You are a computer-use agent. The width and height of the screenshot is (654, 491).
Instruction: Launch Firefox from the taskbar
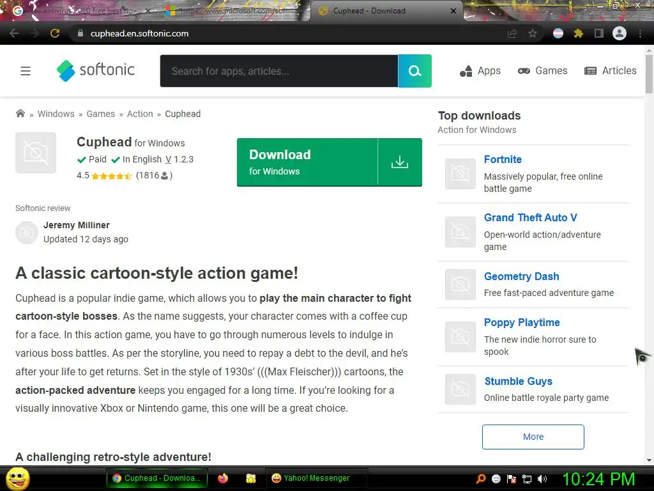[223, 478]
